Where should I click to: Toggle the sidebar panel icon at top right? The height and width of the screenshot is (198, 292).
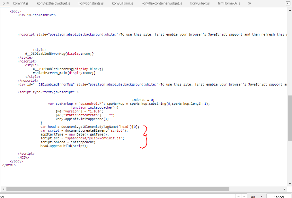tap(288, 3)
